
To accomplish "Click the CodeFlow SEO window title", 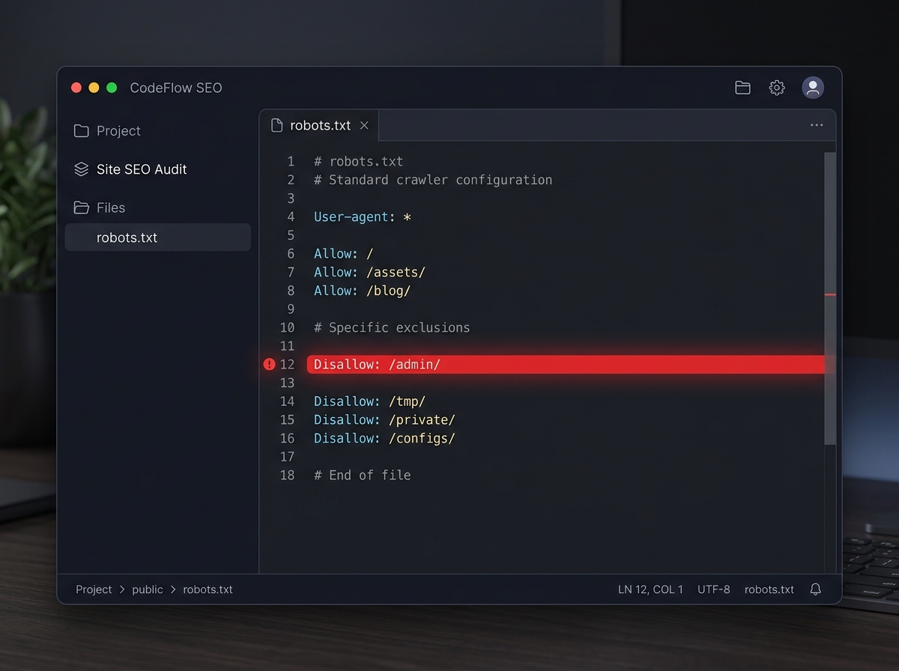I will pyautogui.click(x=176, y=88).
